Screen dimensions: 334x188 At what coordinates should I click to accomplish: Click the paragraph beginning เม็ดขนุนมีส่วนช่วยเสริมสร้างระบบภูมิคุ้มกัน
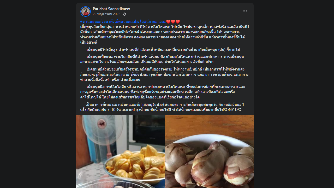pyautogui.click(x=164, y=74)
